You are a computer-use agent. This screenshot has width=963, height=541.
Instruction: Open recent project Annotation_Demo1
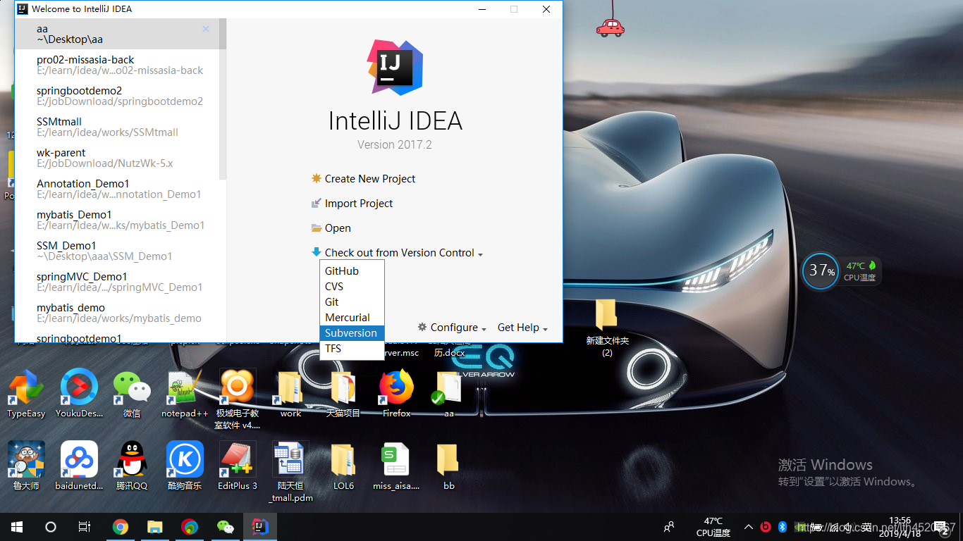coord(117,189)
